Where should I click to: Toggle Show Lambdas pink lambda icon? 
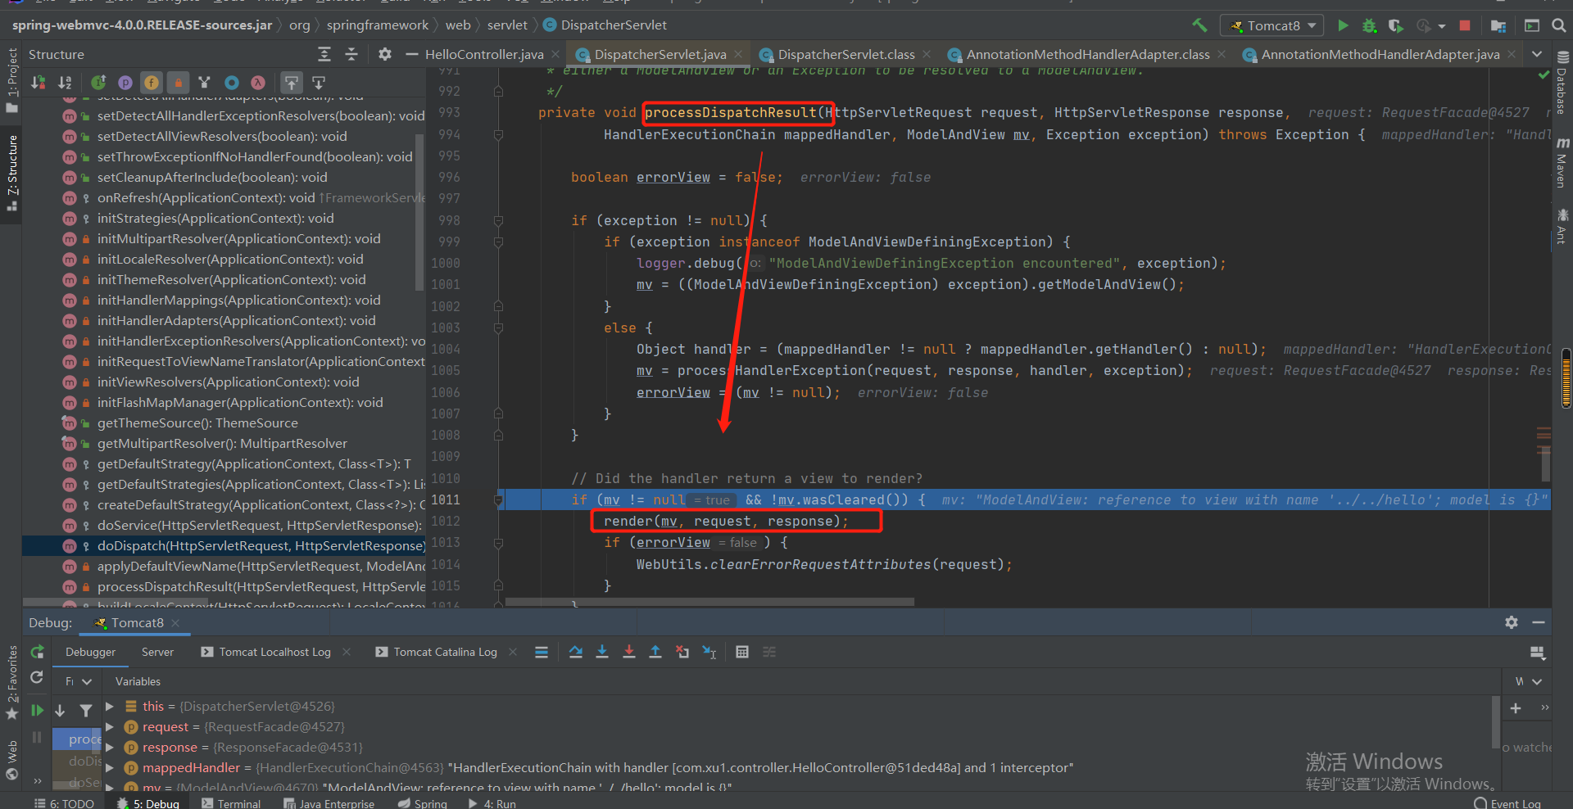258,82
